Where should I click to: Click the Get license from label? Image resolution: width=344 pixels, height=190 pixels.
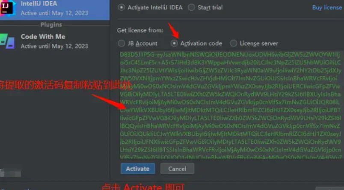click(140, 30)
